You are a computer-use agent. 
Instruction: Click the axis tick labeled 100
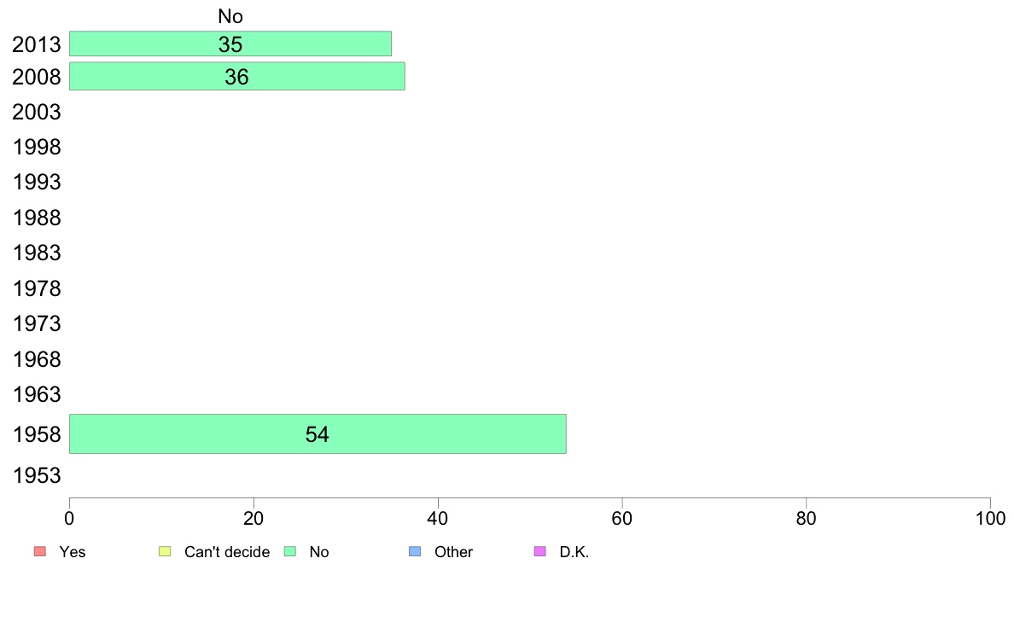coord(990,518)
